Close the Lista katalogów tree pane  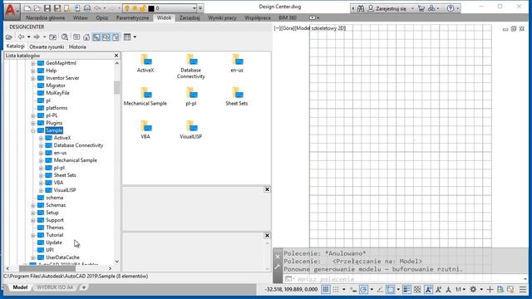116,56
